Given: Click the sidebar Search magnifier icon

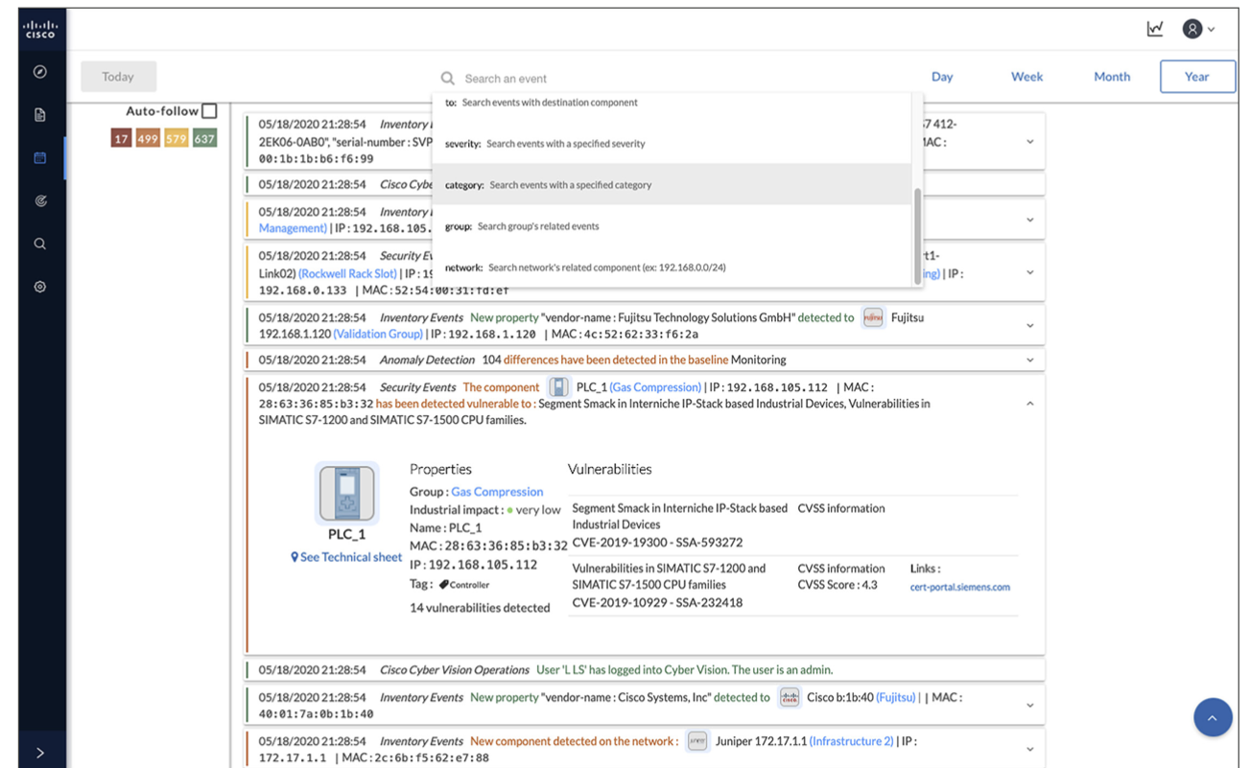Looking at the screenshot, I should (x=40, y=244).
